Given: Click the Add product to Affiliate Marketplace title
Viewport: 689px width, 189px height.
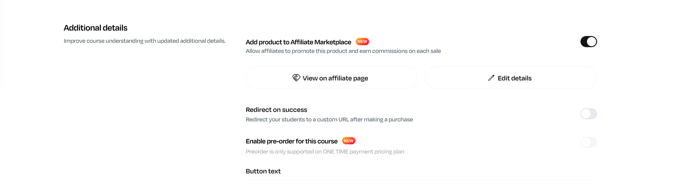Looking at the screenshot, I should 298,42.
